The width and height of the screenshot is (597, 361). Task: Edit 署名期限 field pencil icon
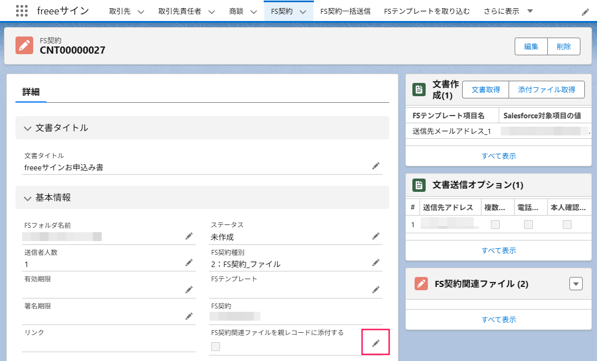[189, 316]
